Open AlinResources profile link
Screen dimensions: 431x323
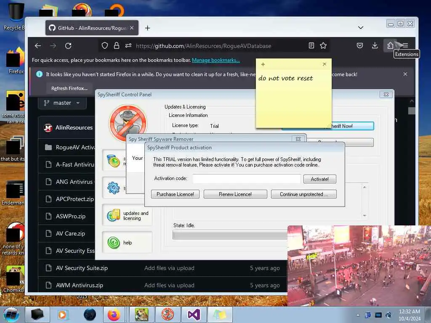point(74,127)
